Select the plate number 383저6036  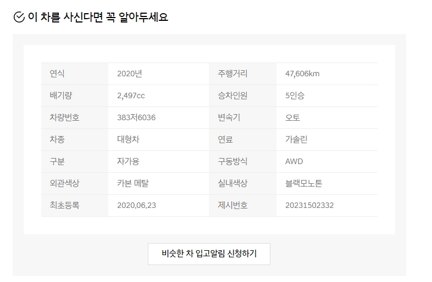pyautogui.click(x=136, y=118)
